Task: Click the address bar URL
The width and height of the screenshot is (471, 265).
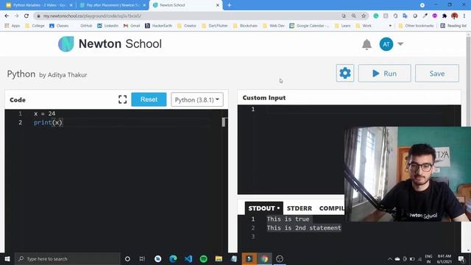Action: click(92, 16)
